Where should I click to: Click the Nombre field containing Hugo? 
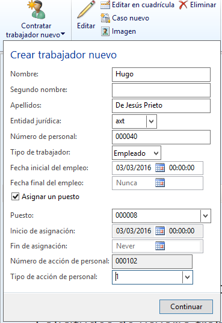coord(161,75)
